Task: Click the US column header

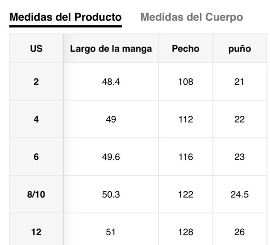Action: point(36,49)
